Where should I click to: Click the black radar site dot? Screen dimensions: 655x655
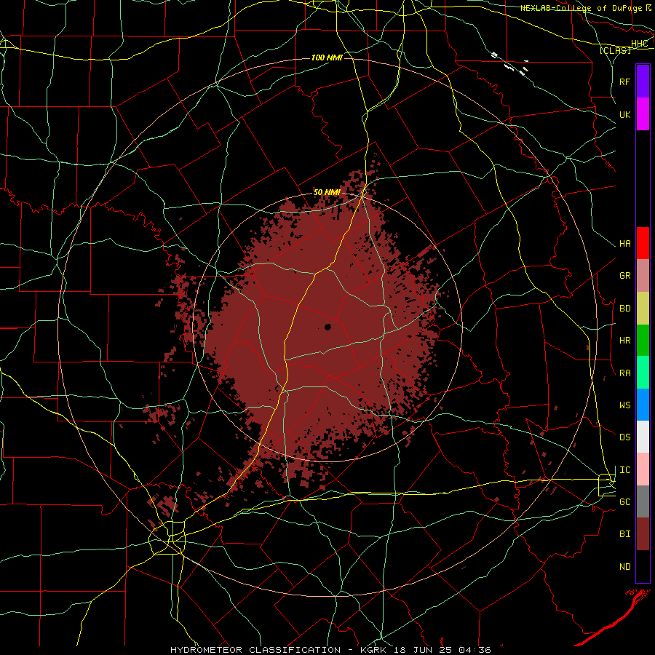tap(328, 327)
